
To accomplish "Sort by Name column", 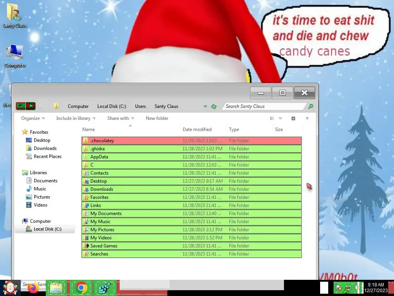I will point(88,129).
